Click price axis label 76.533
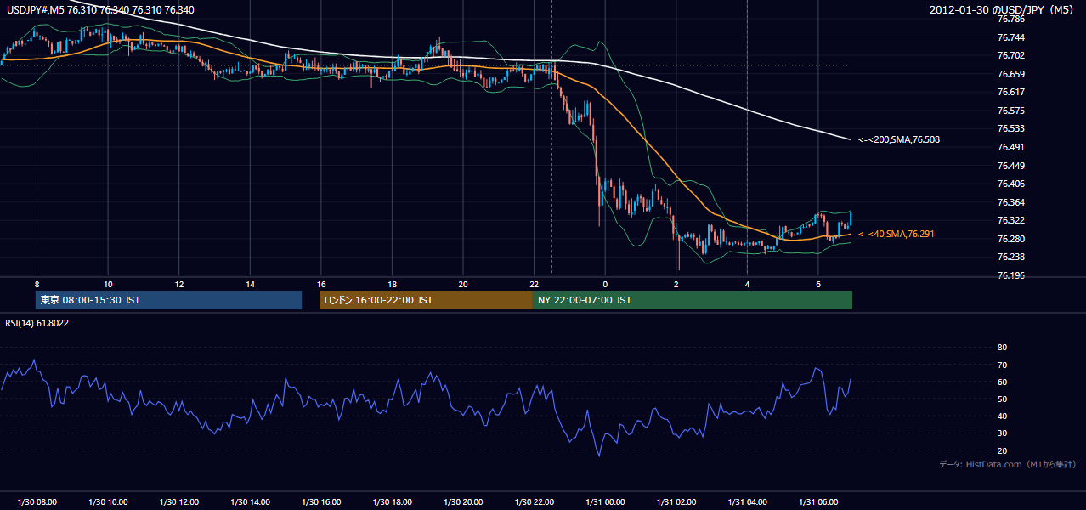 1010,128
